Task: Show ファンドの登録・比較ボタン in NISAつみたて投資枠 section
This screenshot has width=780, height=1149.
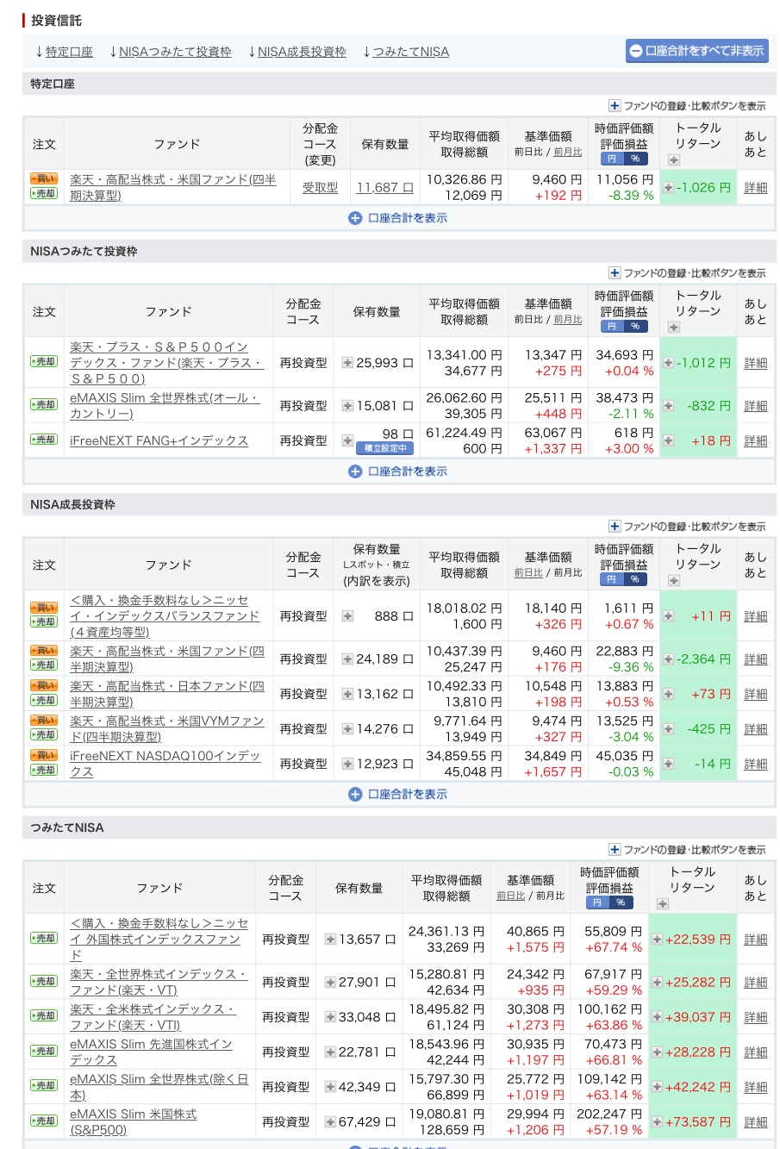Action: coord(687,273)
